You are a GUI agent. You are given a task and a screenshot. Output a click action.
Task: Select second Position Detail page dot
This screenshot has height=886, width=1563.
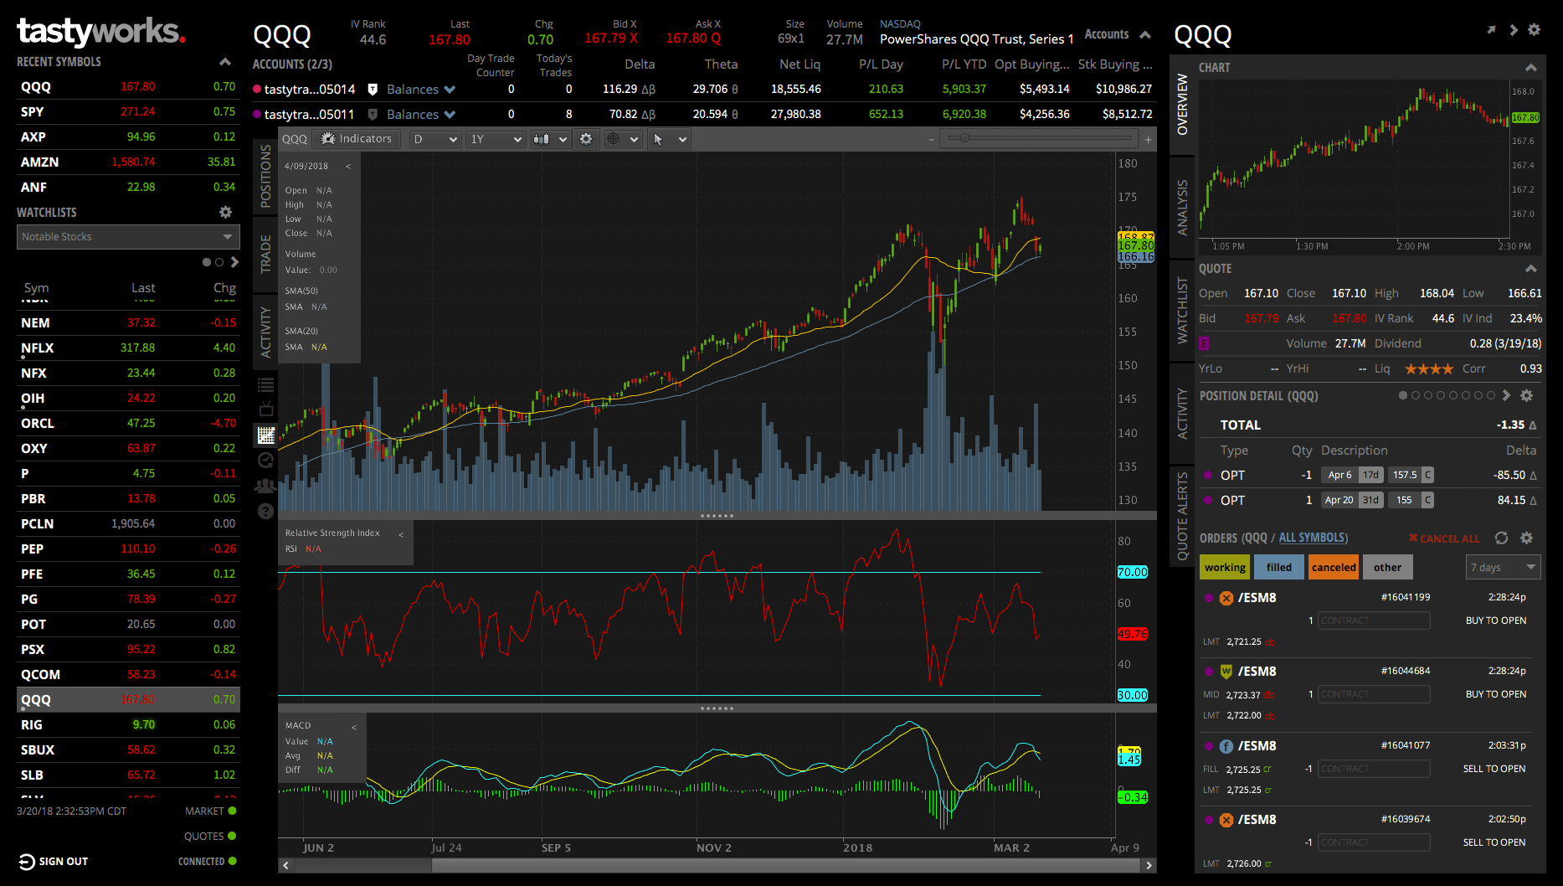click(1416, 395)
